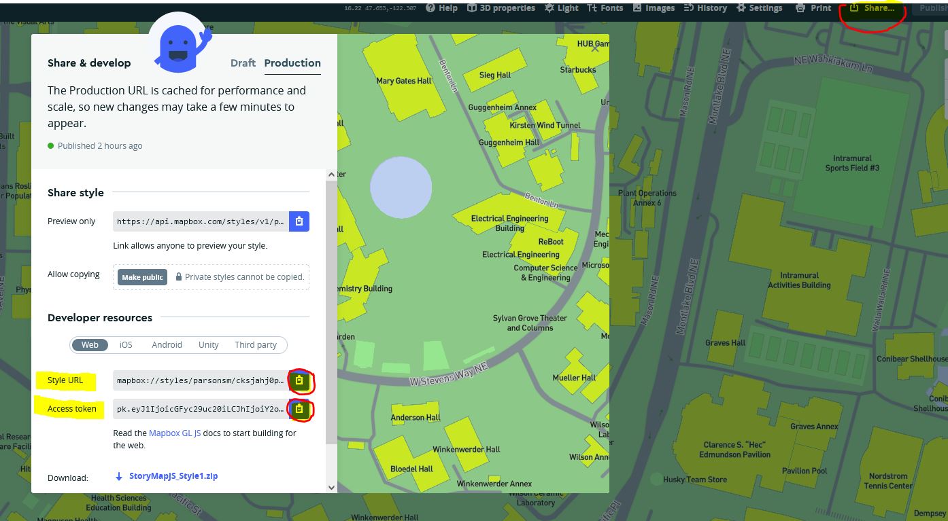
Task: Click the Make public button
Action: 142,277
